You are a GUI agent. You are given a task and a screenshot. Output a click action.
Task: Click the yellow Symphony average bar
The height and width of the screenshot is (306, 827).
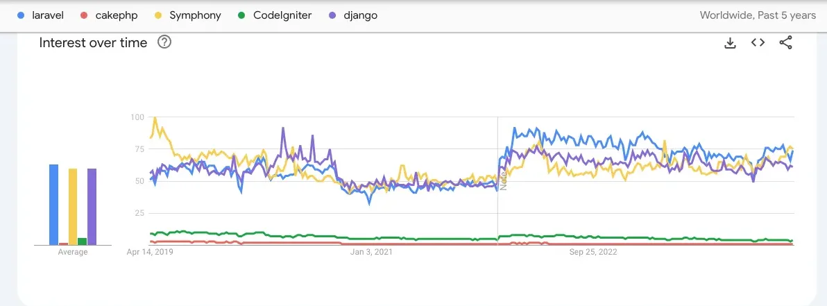coord(73,207)
